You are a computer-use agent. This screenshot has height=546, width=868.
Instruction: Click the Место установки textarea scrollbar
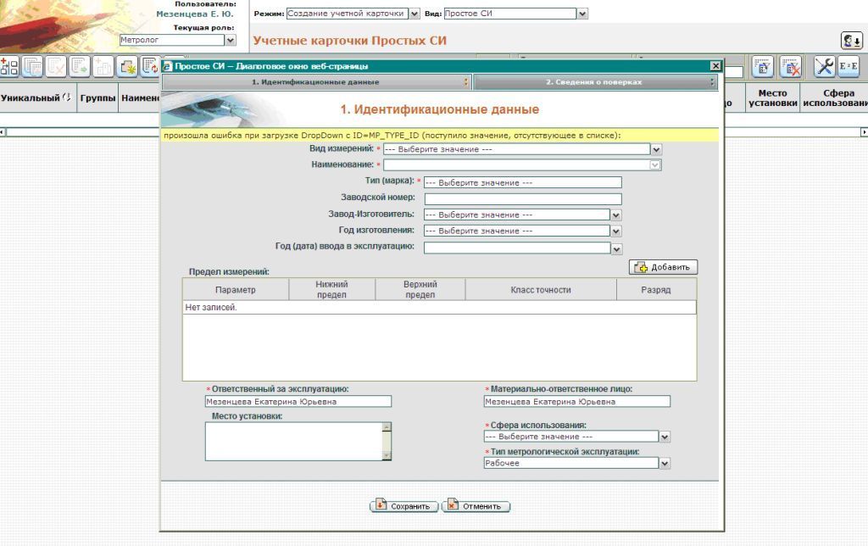(x=387, y=441)
